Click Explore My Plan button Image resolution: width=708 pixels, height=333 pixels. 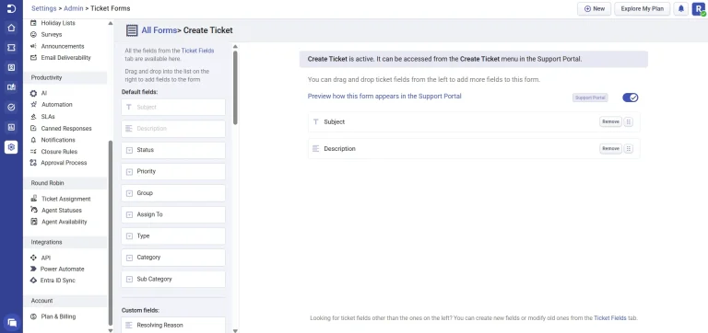[x=642, y=8]
